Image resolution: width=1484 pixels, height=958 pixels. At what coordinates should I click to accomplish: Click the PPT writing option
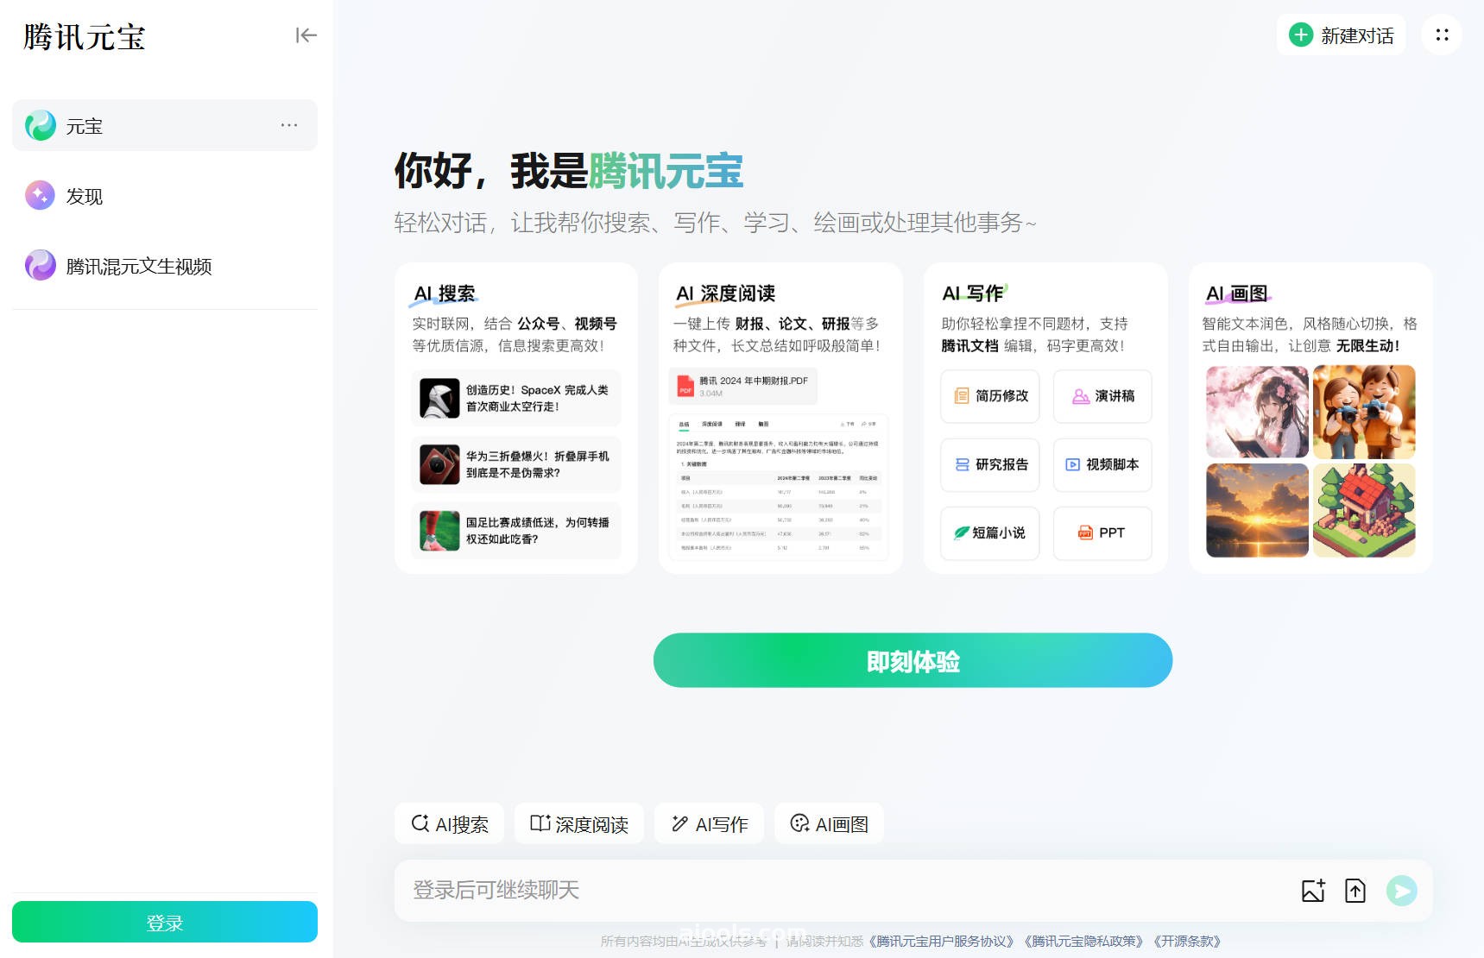pyautogui.click(x=1102, y=533)
